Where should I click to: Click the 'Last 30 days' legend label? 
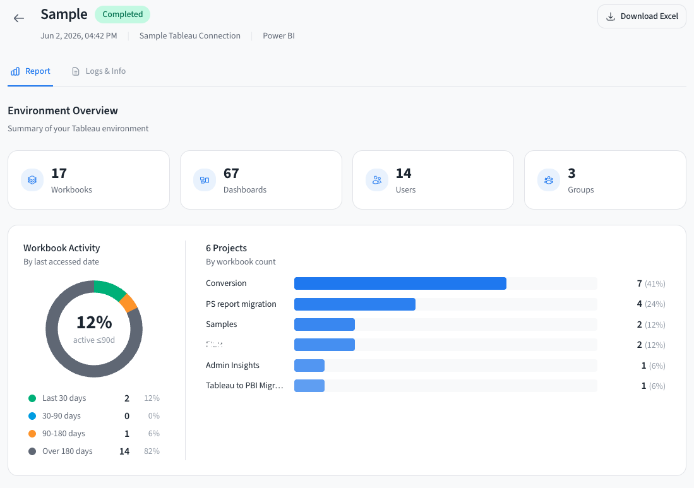click(x=64, y=398)
